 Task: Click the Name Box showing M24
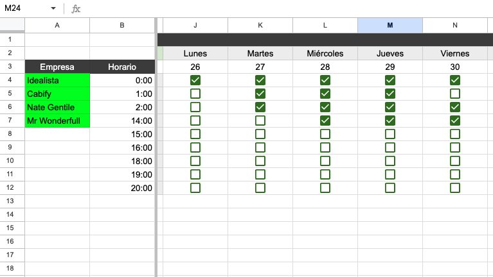coord(26,9)
